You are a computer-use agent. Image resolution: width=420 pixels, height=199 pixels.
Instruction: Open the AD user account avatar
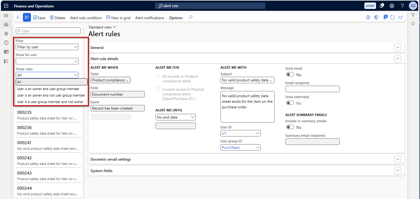tap(413, 6)
